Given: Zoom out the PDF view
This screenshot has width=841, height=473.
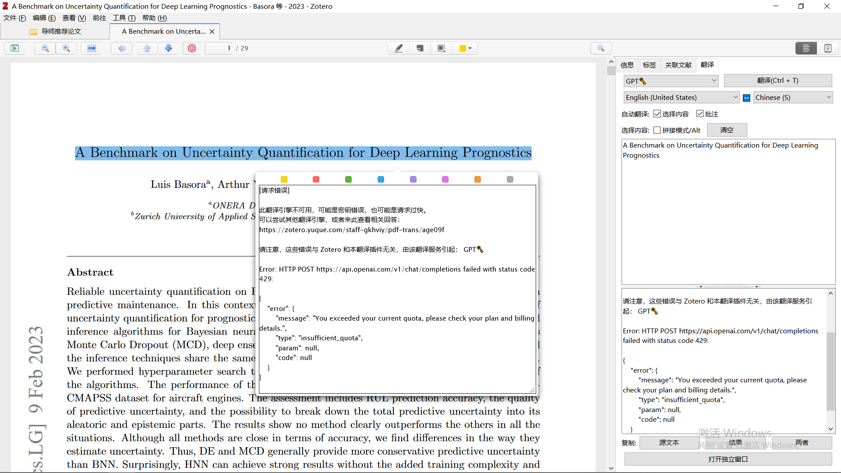Looking at the screenshot, I should pos(45,48).
